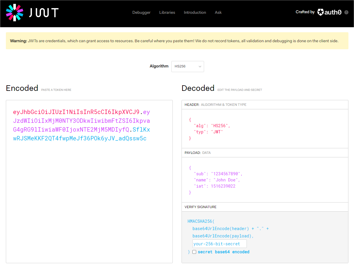Open the Libraries page from the navigation
Image resolution: width=354 pixels, height=267 pixels.
pyautogui.click(x=167, y=12)
